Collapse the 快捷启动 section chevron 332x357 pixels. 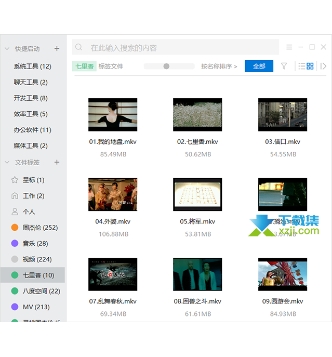click(7, 49)
